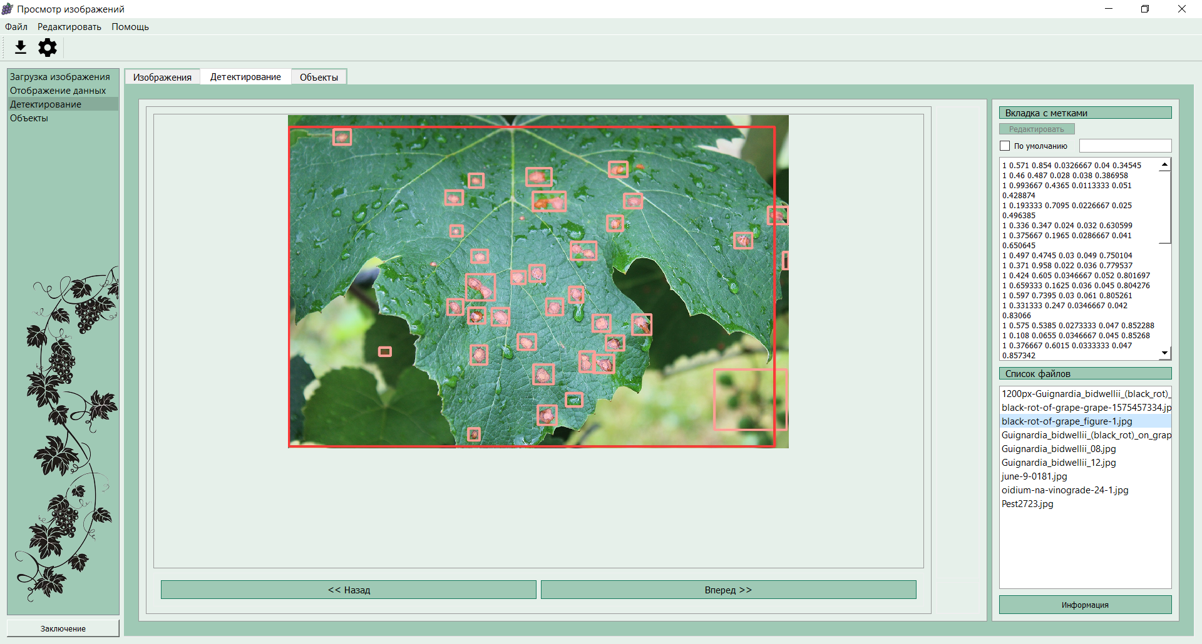Image resolution: width=1202 pixels, height=644 pixels.
Task: Switch to the 'Объекты' tab
Action: (x=319, y=77)
